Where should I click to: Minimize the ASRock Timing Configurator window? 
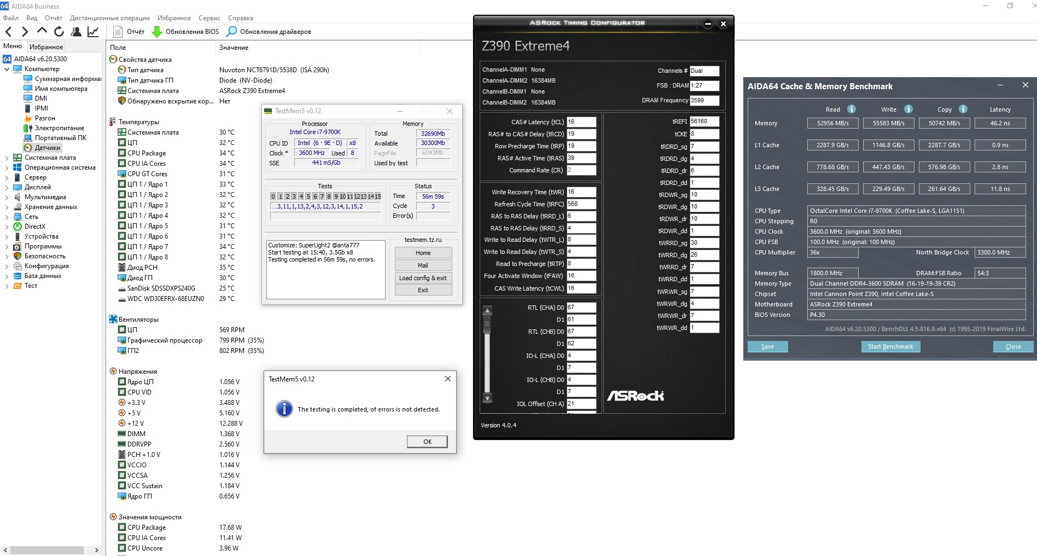(708, 24)
